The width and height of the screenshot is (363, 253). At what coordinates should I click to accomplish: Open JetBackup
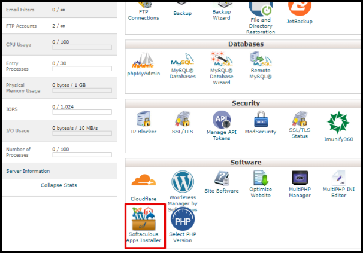click(x=300, y=13)
